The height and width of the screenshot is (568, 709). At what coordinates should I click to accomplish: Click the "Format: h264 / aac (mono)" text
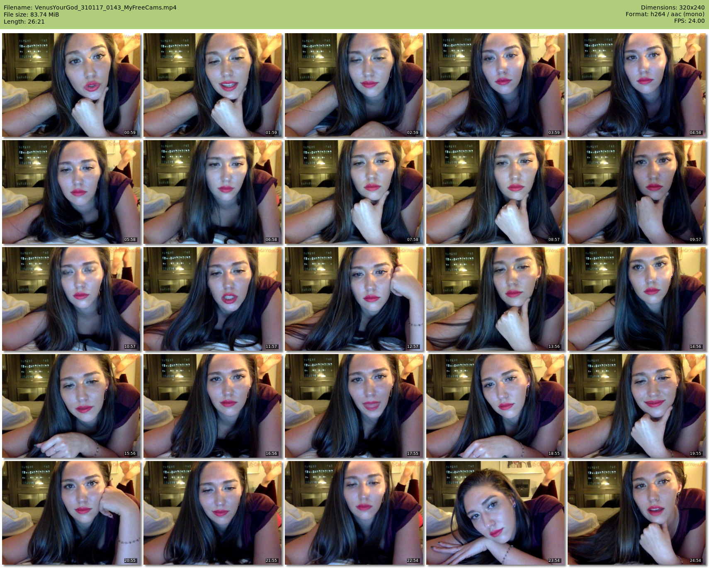[x=665, y=14]
